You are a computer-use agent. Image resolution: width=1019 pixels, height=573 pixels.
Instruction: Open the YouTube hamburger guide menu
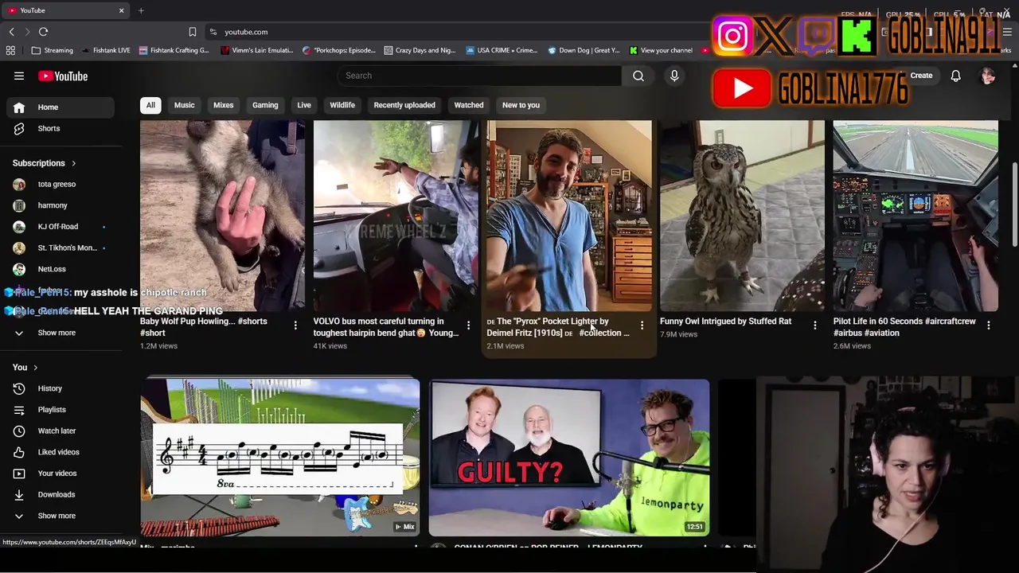[x=19, y=76]
